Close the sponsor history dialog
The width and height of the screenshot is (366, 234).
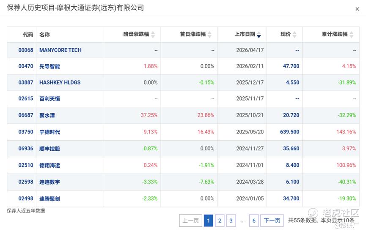pyautogui.click(x=357, y=9)
